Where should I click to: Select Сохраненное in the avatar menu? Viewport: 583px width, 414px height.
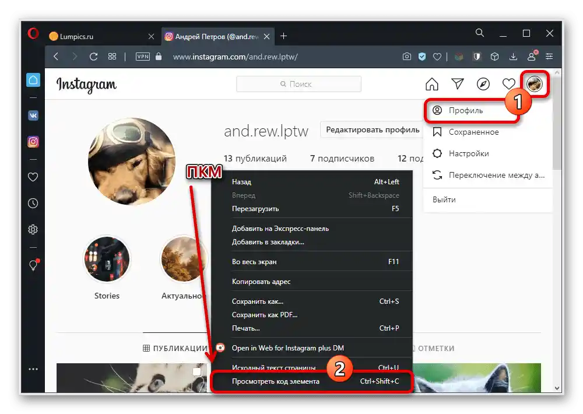tap(487, 132)
